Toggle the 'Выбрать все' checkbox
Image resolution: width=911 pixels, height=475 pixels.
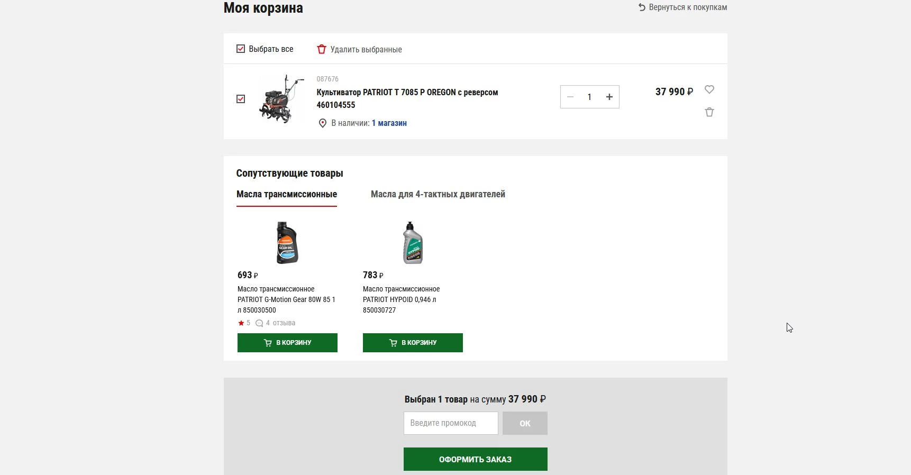pos(241,49)
